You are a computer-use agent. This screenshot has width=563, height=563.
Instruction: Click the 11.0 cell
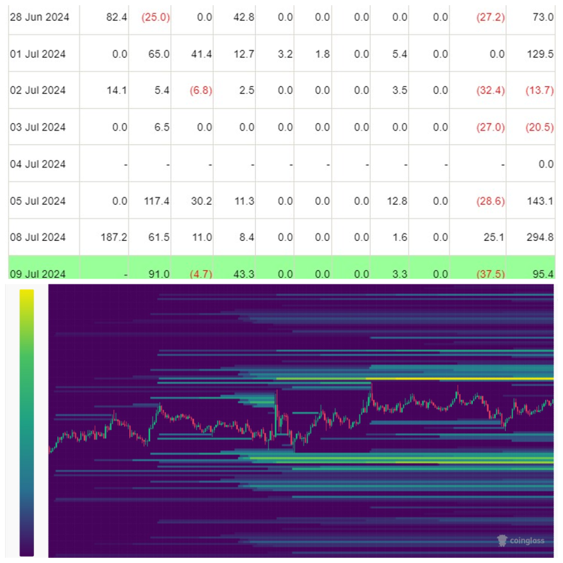click(202, 237)
